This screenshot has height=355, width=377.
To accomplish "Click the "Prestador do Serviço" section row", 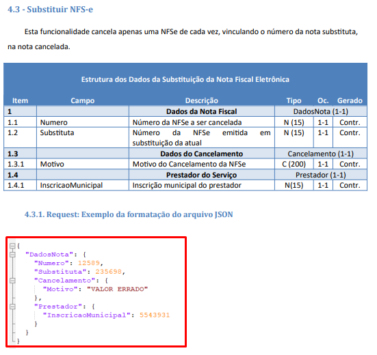I will click(x=185, y=175).
